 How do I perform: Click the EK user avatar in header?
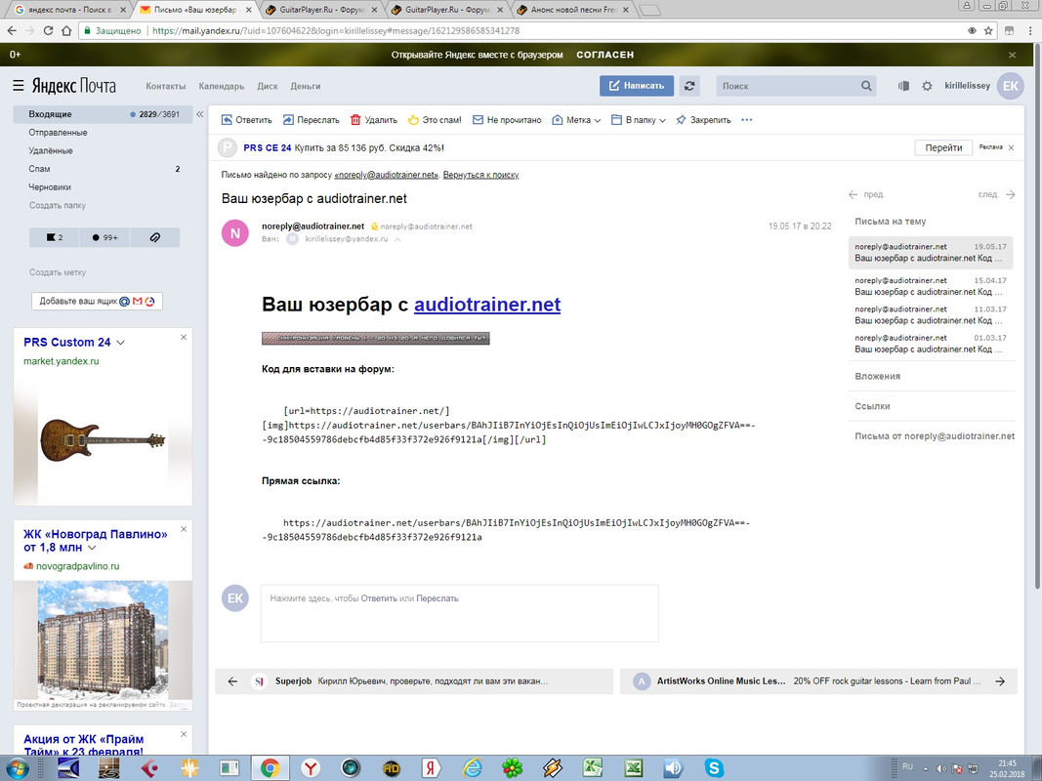coord(1010,86)
